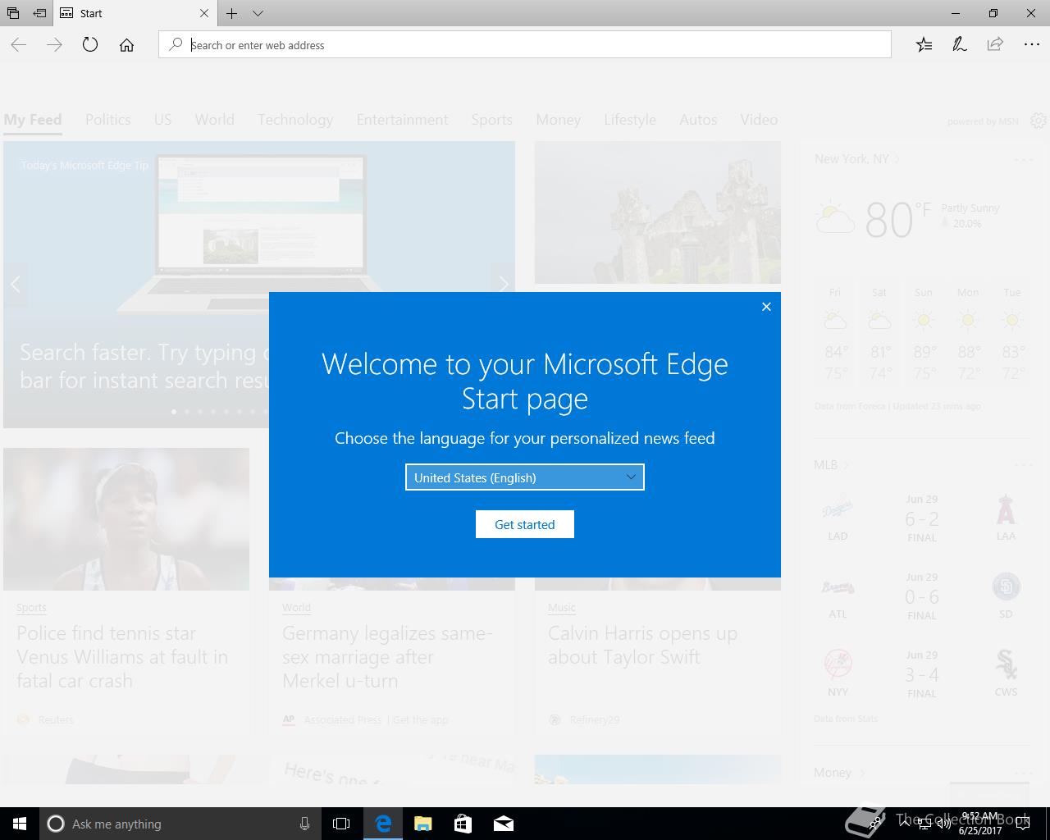This screenshot has height=840, width=1050.
Task: Open Venus Williams car crash article
Action: coord(122,657)
